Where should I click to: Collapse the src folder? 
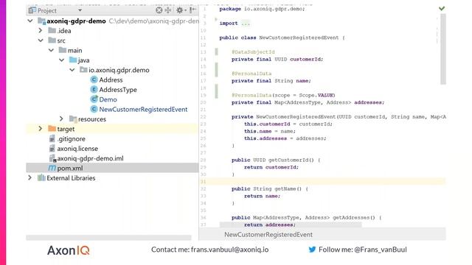coord(41,40)
